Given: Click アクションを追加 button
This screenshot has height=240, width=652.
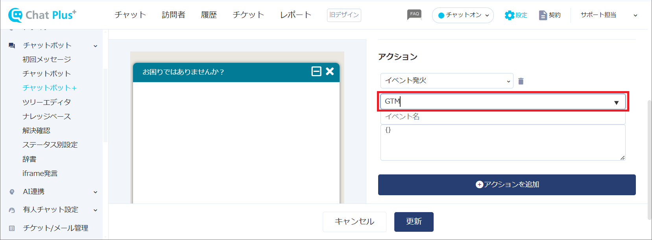Looking at the screenshot, I should [x=507, y=185].
